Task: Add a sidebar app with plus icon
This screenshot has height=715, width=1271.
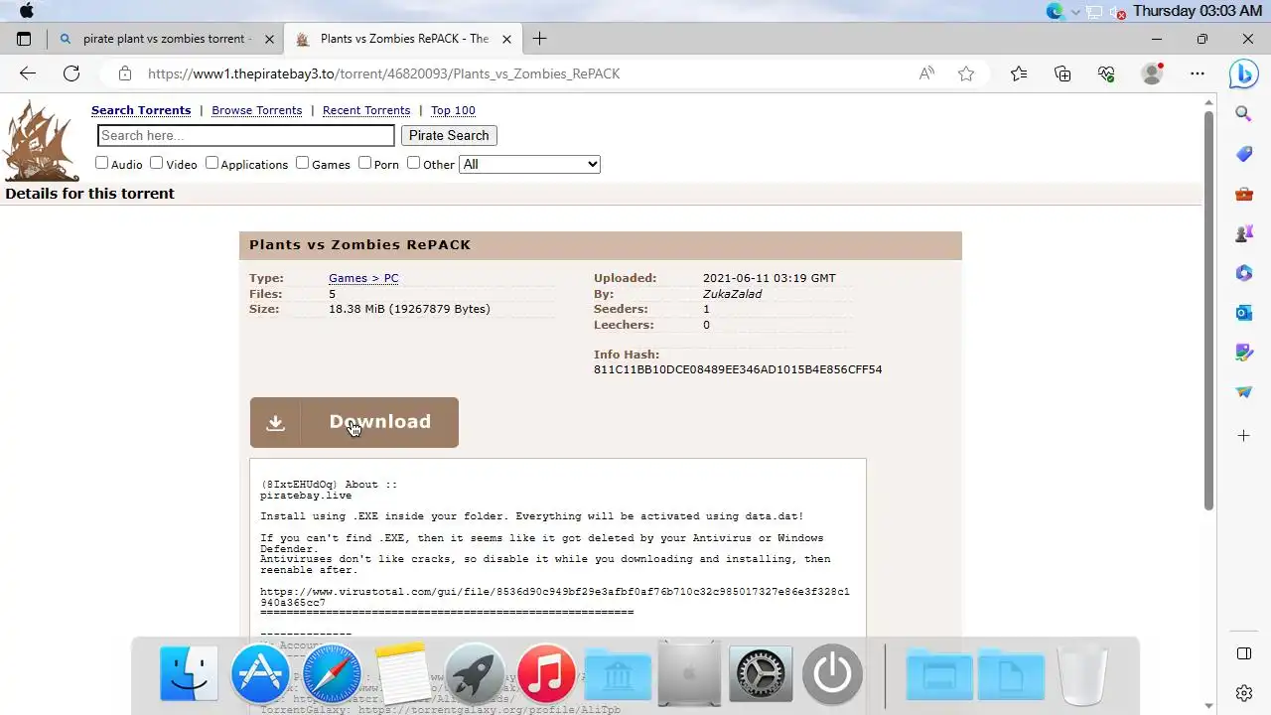Action: pyautogui.click(x=1243, y=436)
